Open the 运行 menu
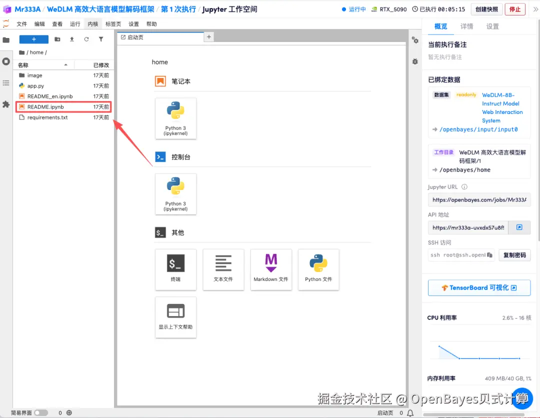The height and width of the screenshot is (418, 540). point(75,24)
